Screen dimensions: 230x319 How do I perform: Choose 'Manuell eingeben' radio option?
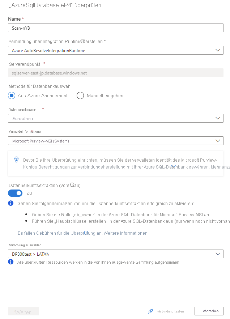click(x=80, y=95)
